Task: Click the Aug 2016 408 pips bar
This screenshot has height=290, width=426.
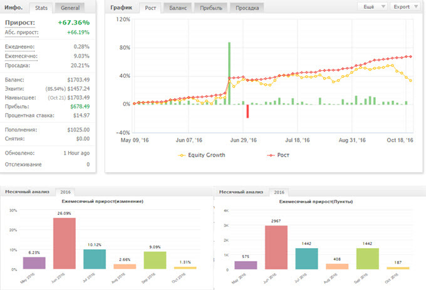Action: click(337, 266)
